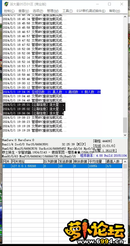Open the 工具(T) menu
Image resolution: width=130 pixels, height=246 pixels.
68,11
